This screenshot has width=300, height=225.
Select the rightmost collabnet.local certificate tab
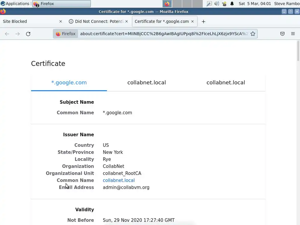point(226,83)
